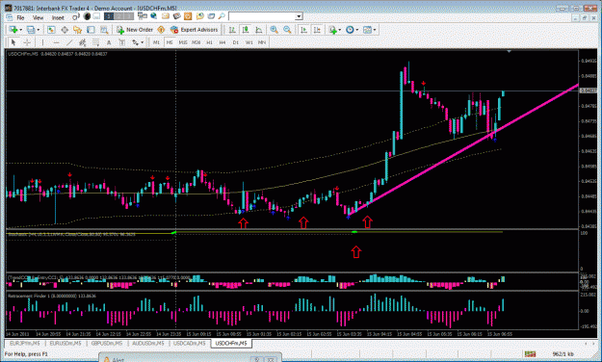Zoom in on the chart

click(274, 30)
